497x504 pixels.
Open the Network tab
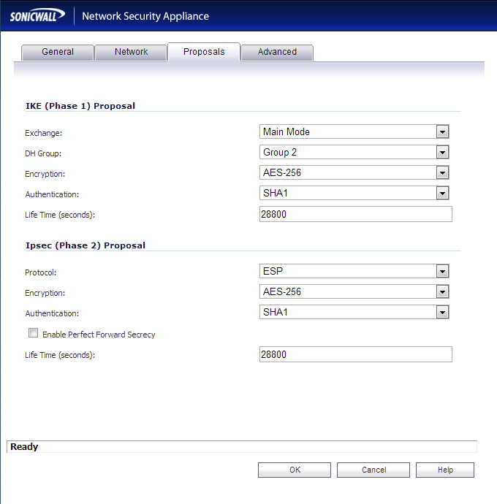(x=131, y=52)
